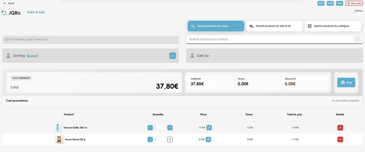Go back using the Back arrow

[9, 3]
